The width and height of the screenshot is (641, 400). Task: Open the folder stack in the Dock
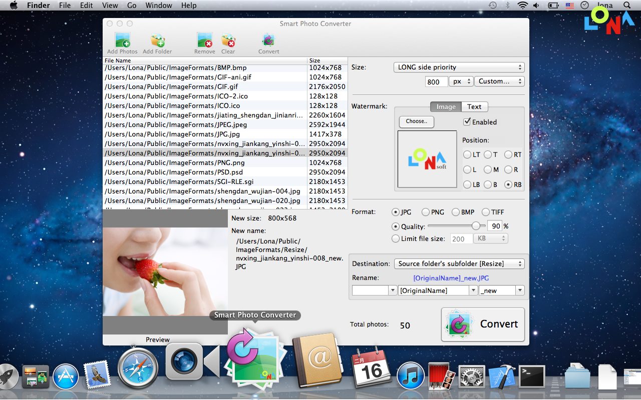(577, 376)
